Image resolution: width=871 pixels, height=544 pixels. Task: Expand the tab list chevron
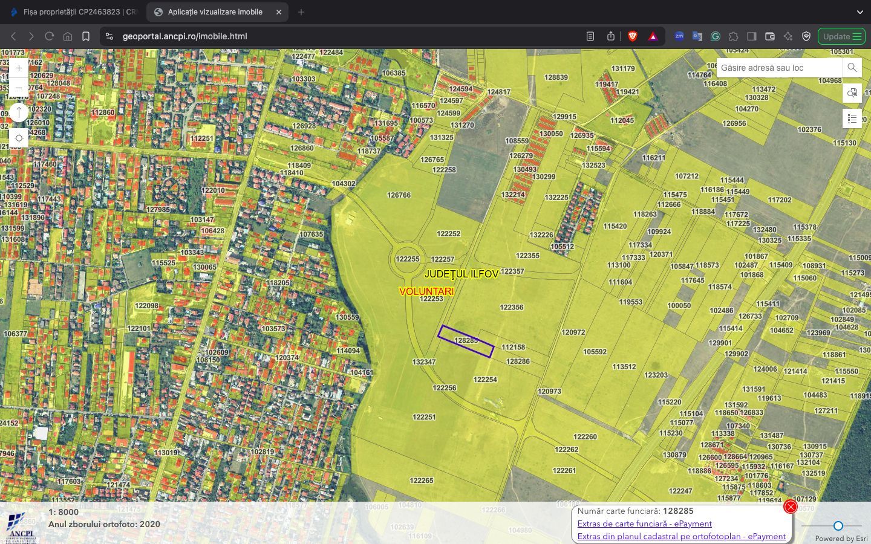(860, 12)
